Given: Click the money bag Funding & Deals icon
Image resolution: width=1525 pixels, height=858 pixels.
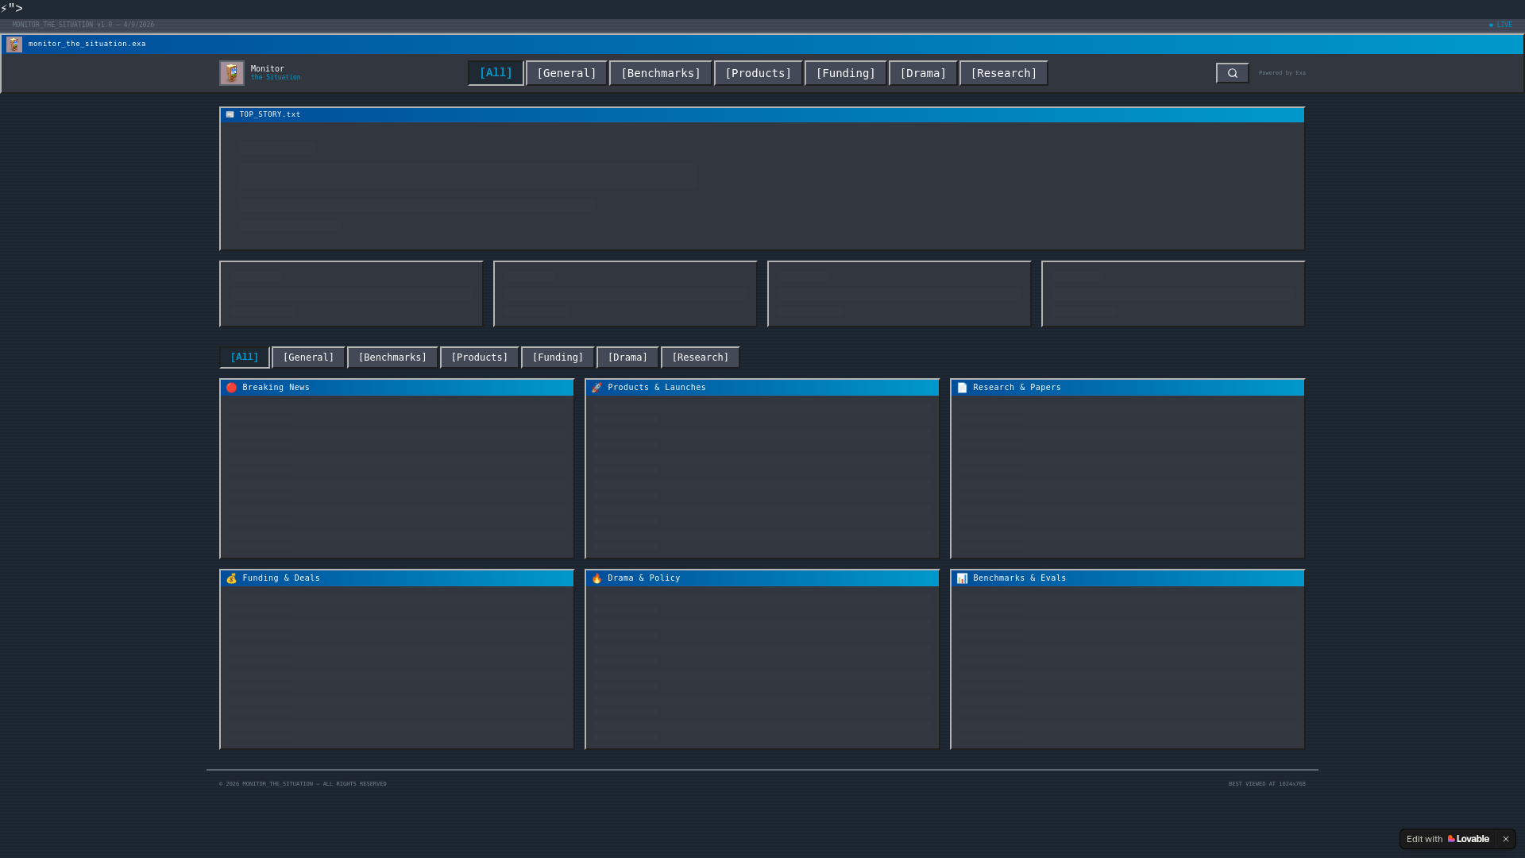Looking at the screenshot, I should pos(232,578).
